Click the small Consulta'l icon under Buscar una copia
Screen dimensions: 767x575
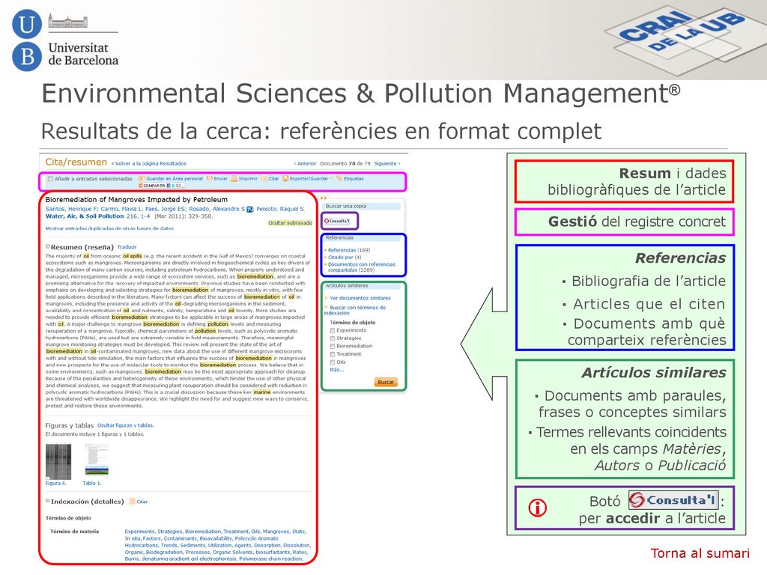pyautogui.click(x=338, y=221)
